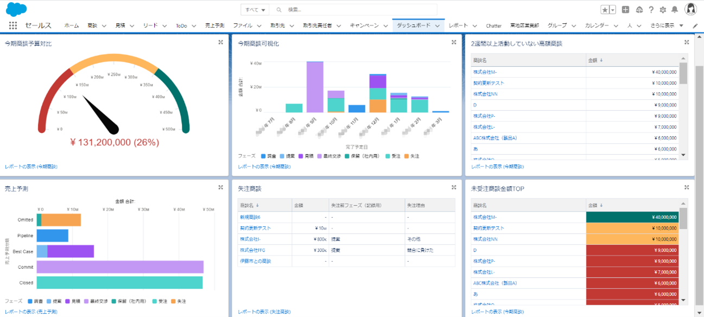Expand the 売上予測 widget with its arrows icon
704x317 pixels.
(x=220, y=187)
